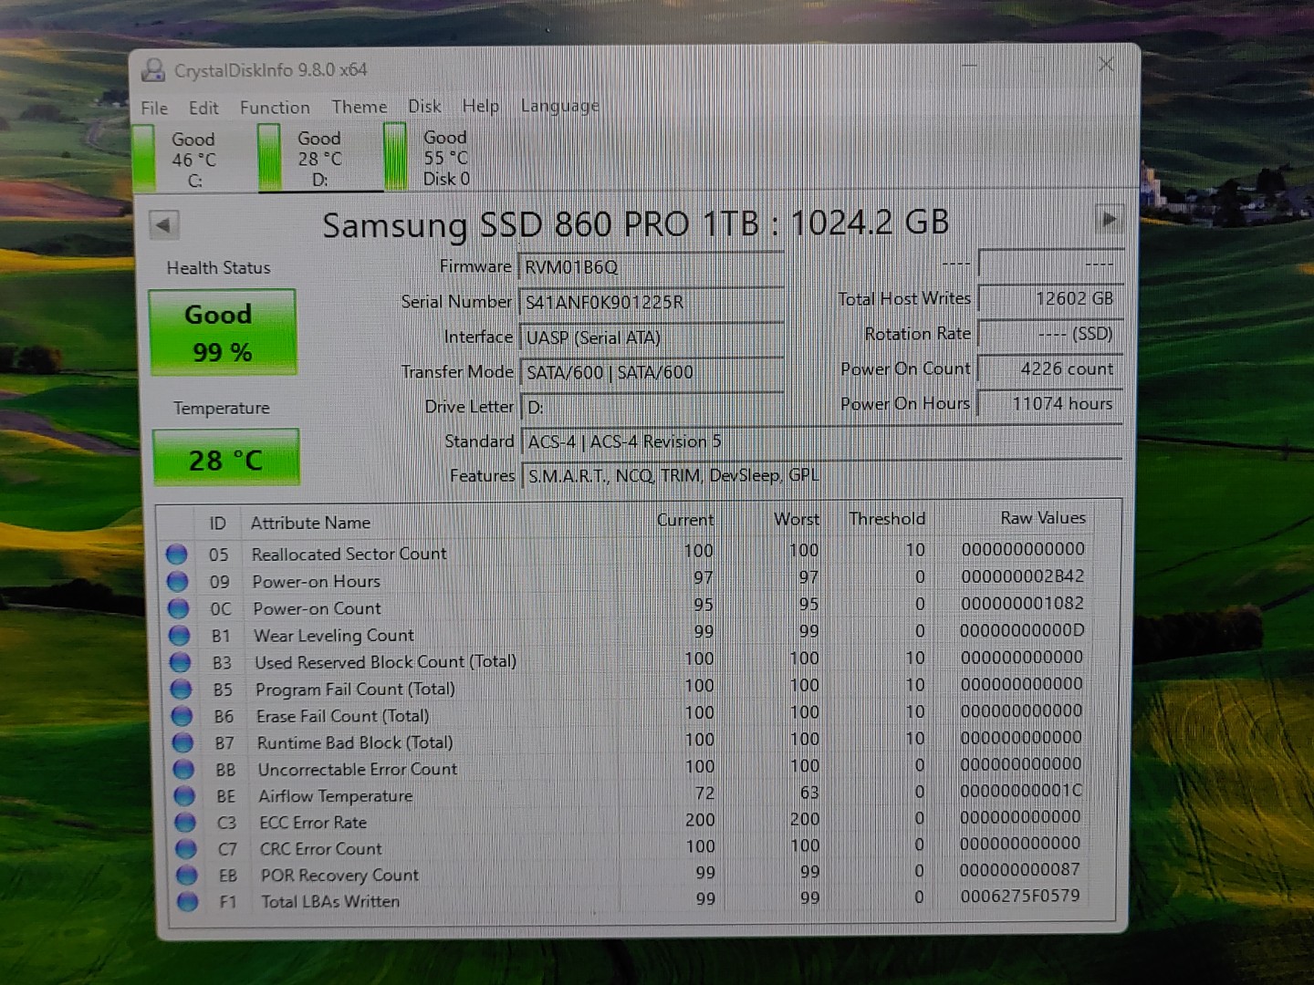Open the Edit menu
Image resolution: width=1314 pixels, height=985 pixels.
pos(203,108)
